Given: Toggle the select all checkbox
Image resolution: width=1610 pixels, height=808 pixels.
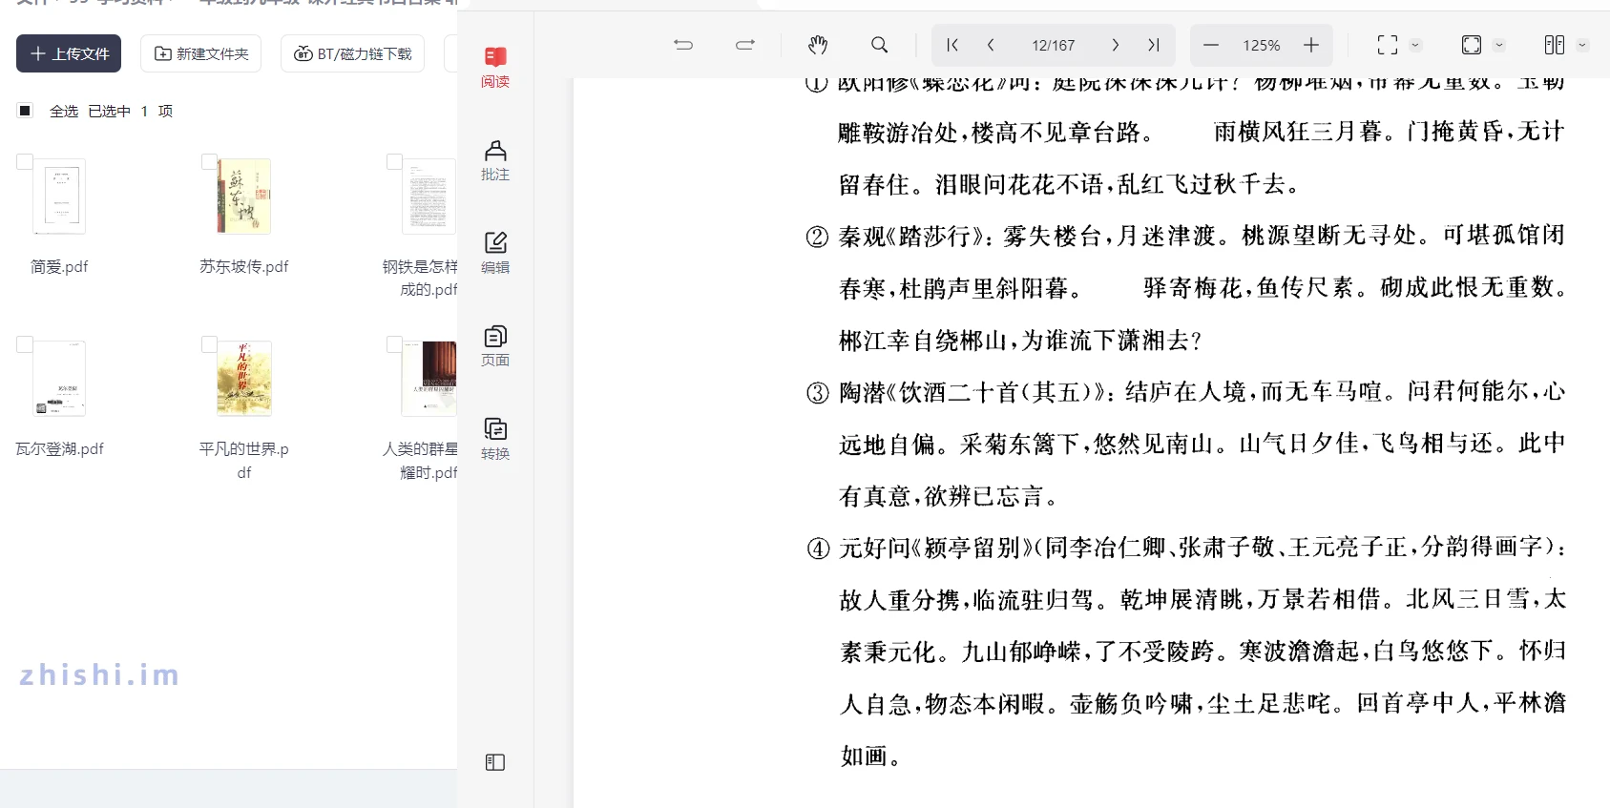Looking at the screenshot, I should point(26,111).
